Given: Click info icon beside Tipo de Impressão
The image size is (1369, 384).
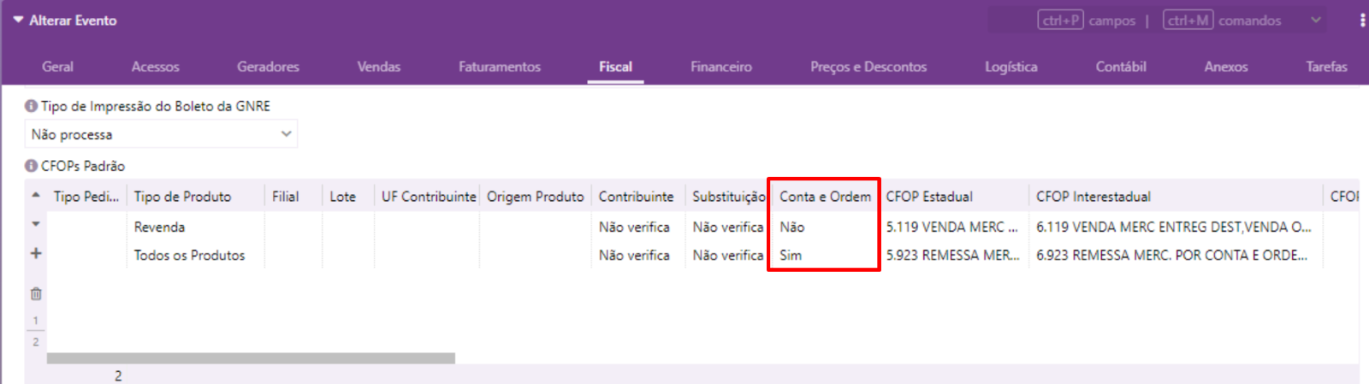Looking at the screenshot, I should pyautogui.click(x=31, y=106).
